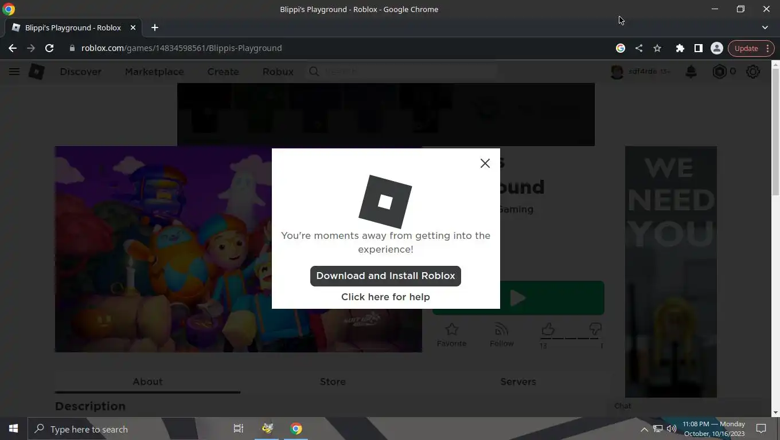Open a new Chrome tab

click(x=154, y=27)
